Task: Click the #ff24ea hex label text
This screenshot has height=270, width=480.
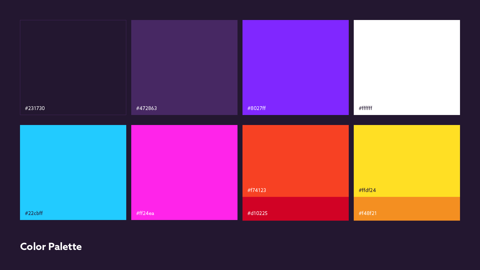Action: (x=145, y=213)
